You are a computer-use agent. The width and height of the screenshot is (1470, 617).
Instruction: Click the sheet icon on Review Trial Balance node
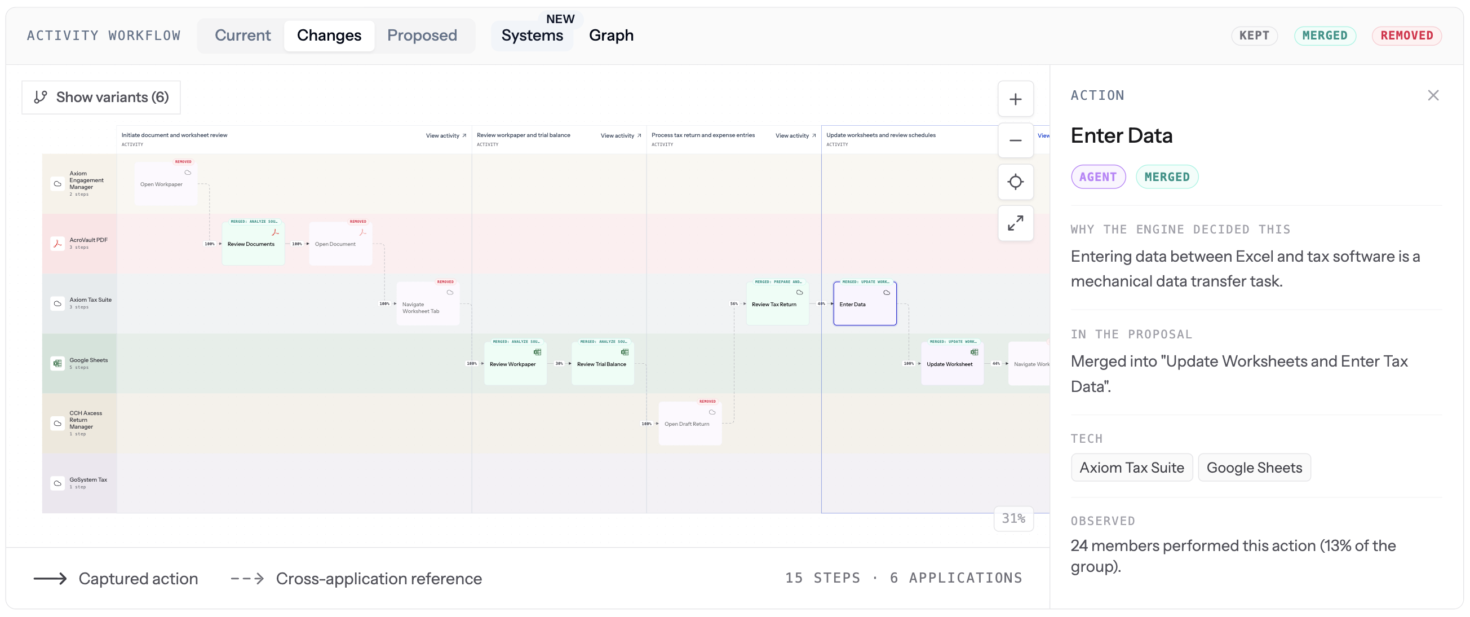(x=625, y=352)
